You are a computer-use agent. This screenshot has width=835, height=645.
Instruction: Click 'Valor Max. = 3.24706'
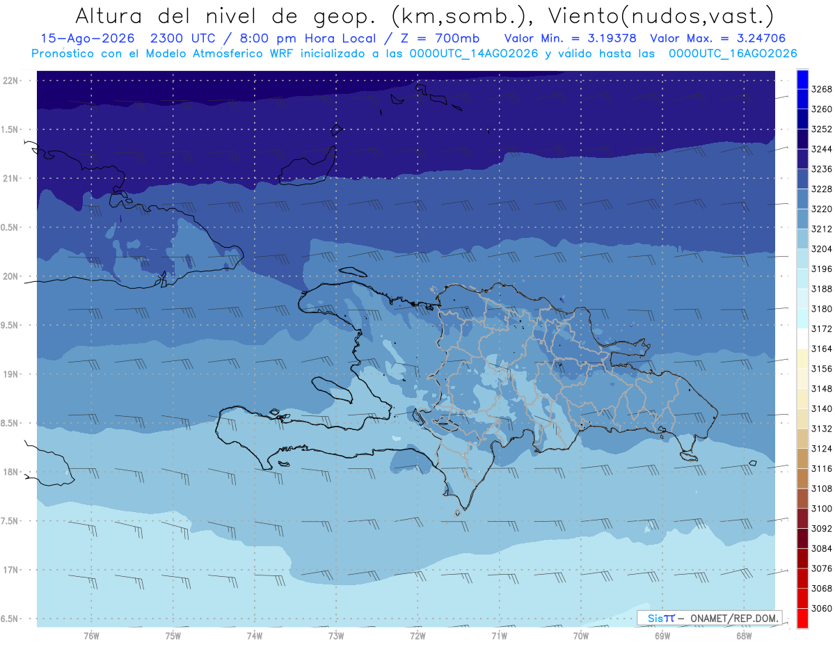point(718,39)
